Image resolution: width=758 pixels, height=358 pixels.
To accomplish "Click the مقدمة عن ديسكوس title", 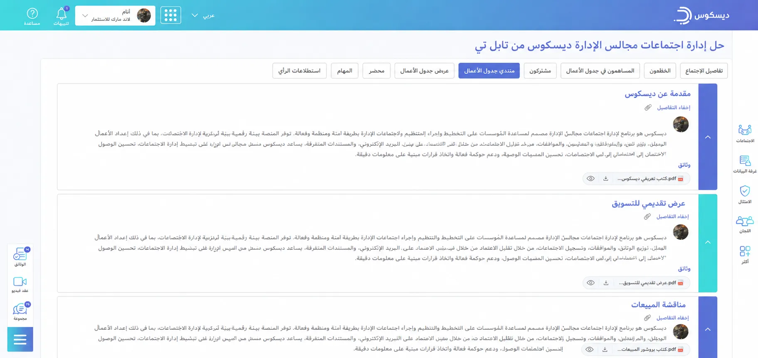I will [657, 94].
